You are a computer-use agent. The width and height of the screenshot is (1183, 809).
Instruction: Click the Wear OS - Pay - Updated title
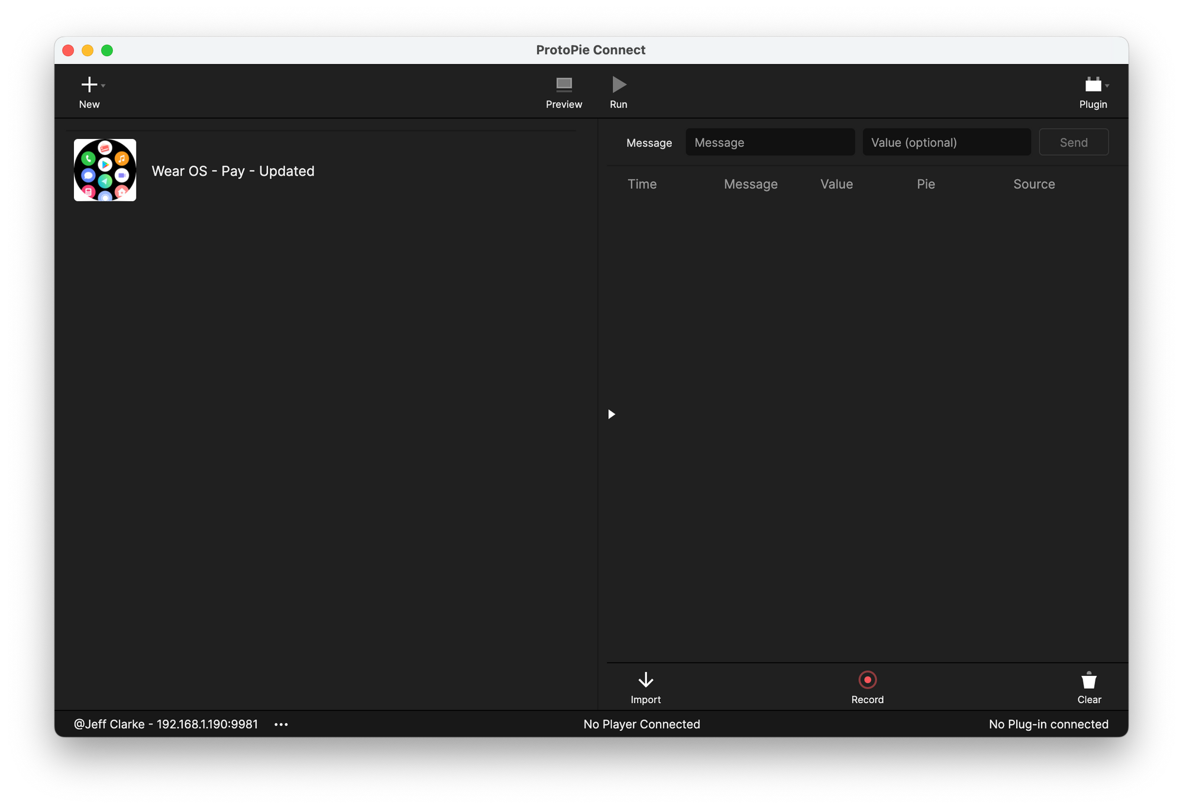point(233,171)
